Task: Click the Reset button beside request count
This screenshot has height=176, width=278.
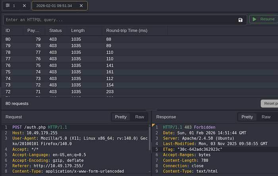Action: coord(269,103)
